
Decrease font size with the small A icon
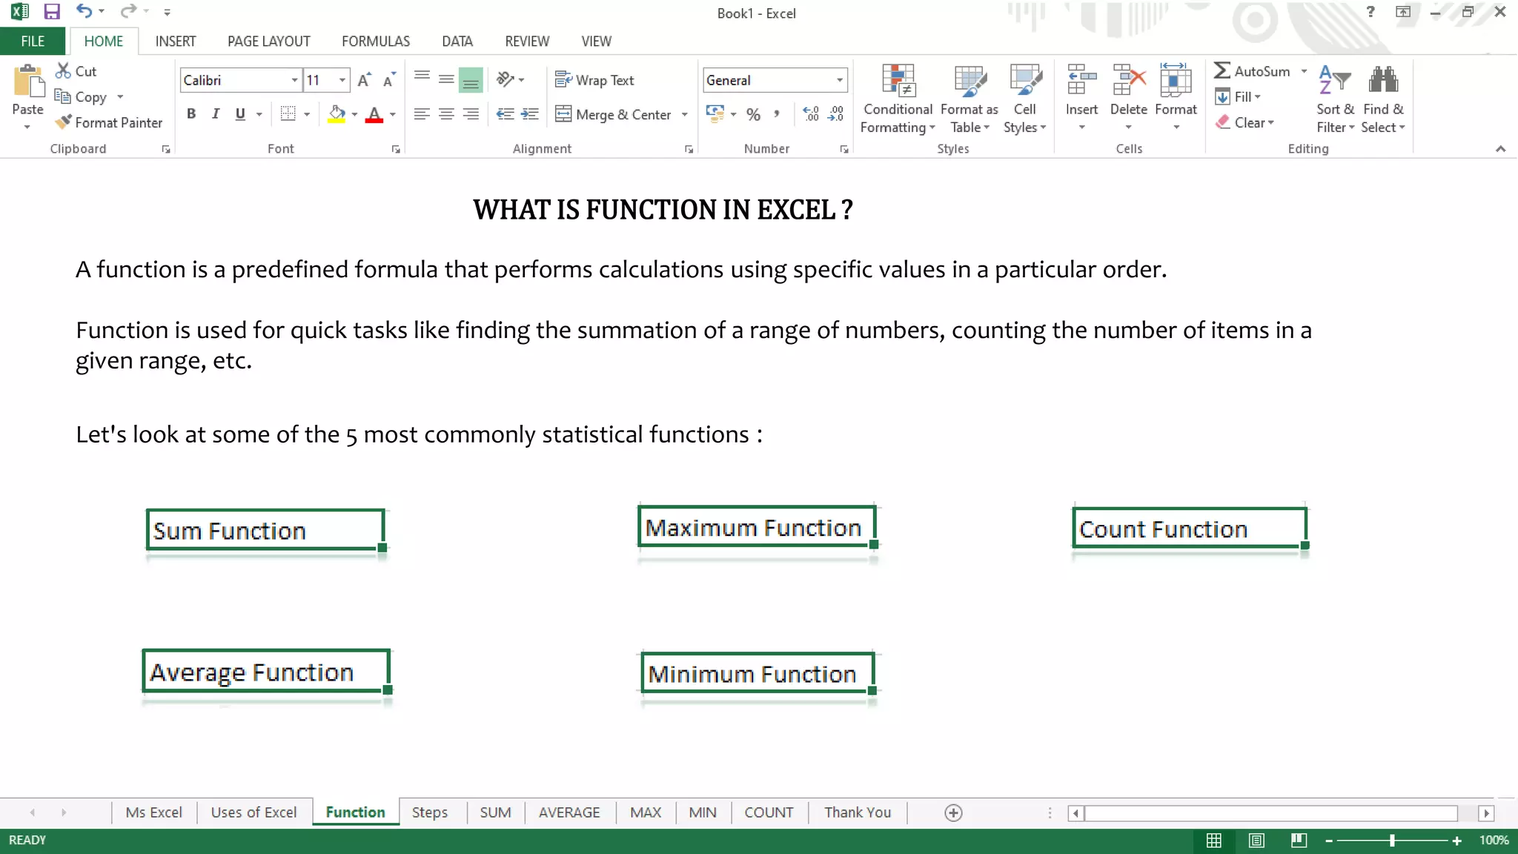pyautogui.click(x=389, y=80)
